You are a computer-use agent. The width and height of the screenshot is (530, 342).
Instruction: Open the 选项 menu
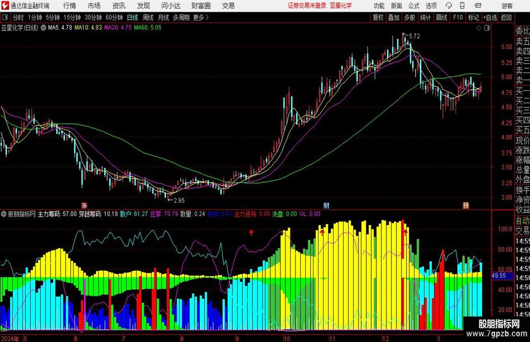pyautogui.click(x=431, y=6)
